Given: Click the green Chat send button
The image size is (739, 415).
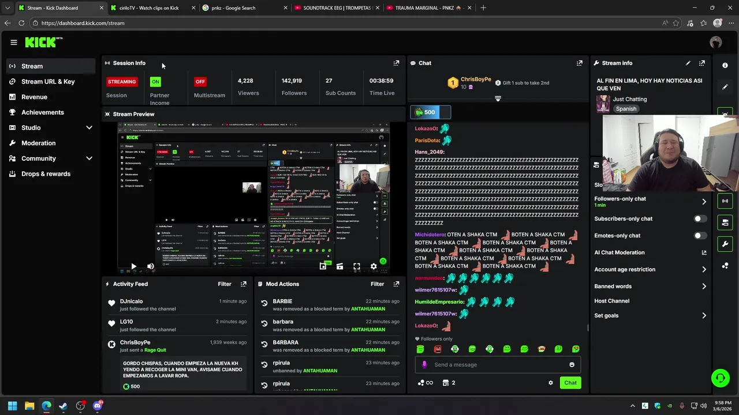Looking at the screenshot, I should tap(570, 383).
